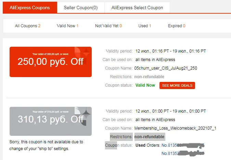Switch to Seller Coupon(0) tab
The width and height of the screenshot is (231, 160).
click(x=81, y=8)
